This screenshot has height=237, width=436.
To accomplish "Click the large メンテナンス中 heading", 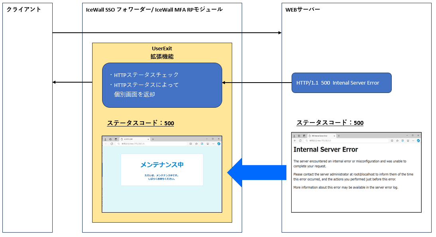I will pyautogui.click(x=162, y=165).
